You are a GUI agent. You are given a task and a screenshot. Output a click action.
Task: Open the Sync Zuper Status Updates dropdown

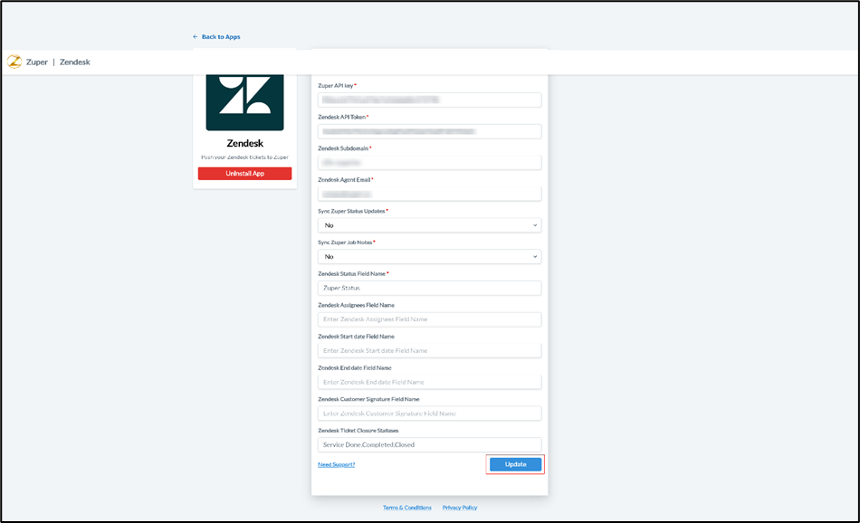pyautogui.click(x=429, y=225)
